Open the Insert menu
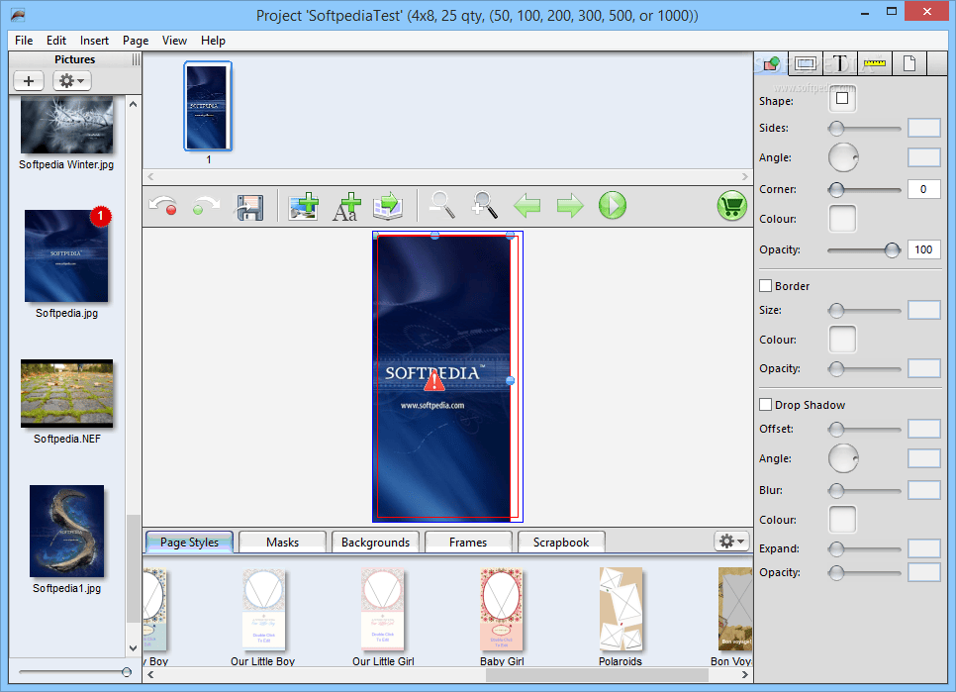 click(x=94, y=41)
